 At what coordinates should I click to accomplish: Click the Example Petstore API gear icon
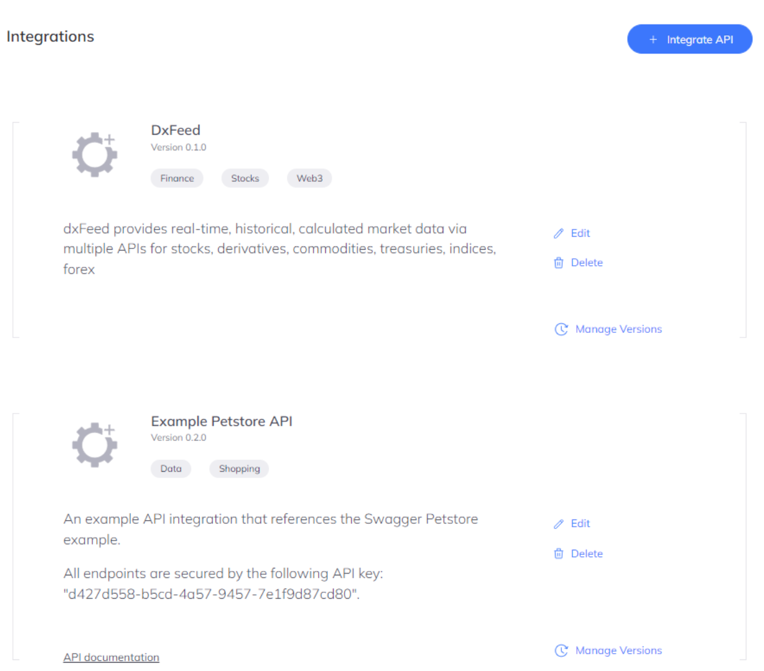pyautogui.click(x=94, y=445)
